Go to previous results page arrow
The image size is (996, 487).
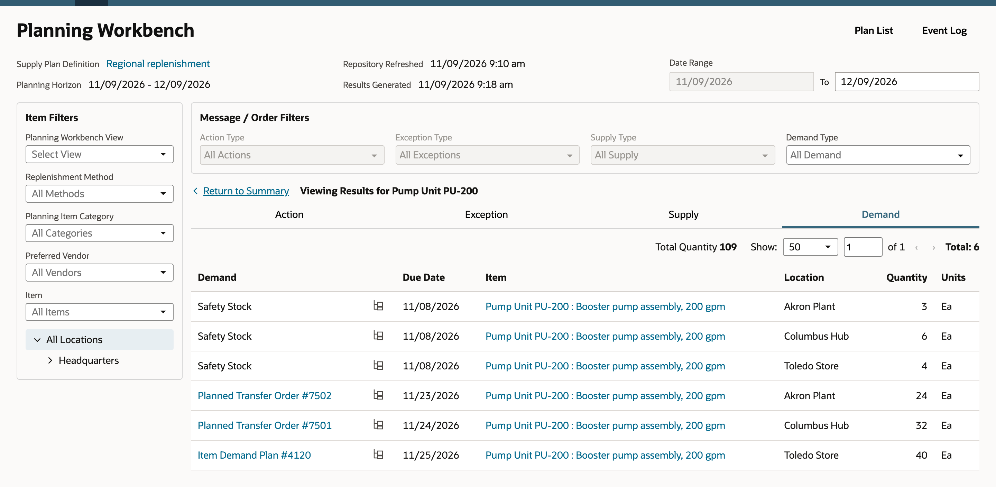click(916, 247)
